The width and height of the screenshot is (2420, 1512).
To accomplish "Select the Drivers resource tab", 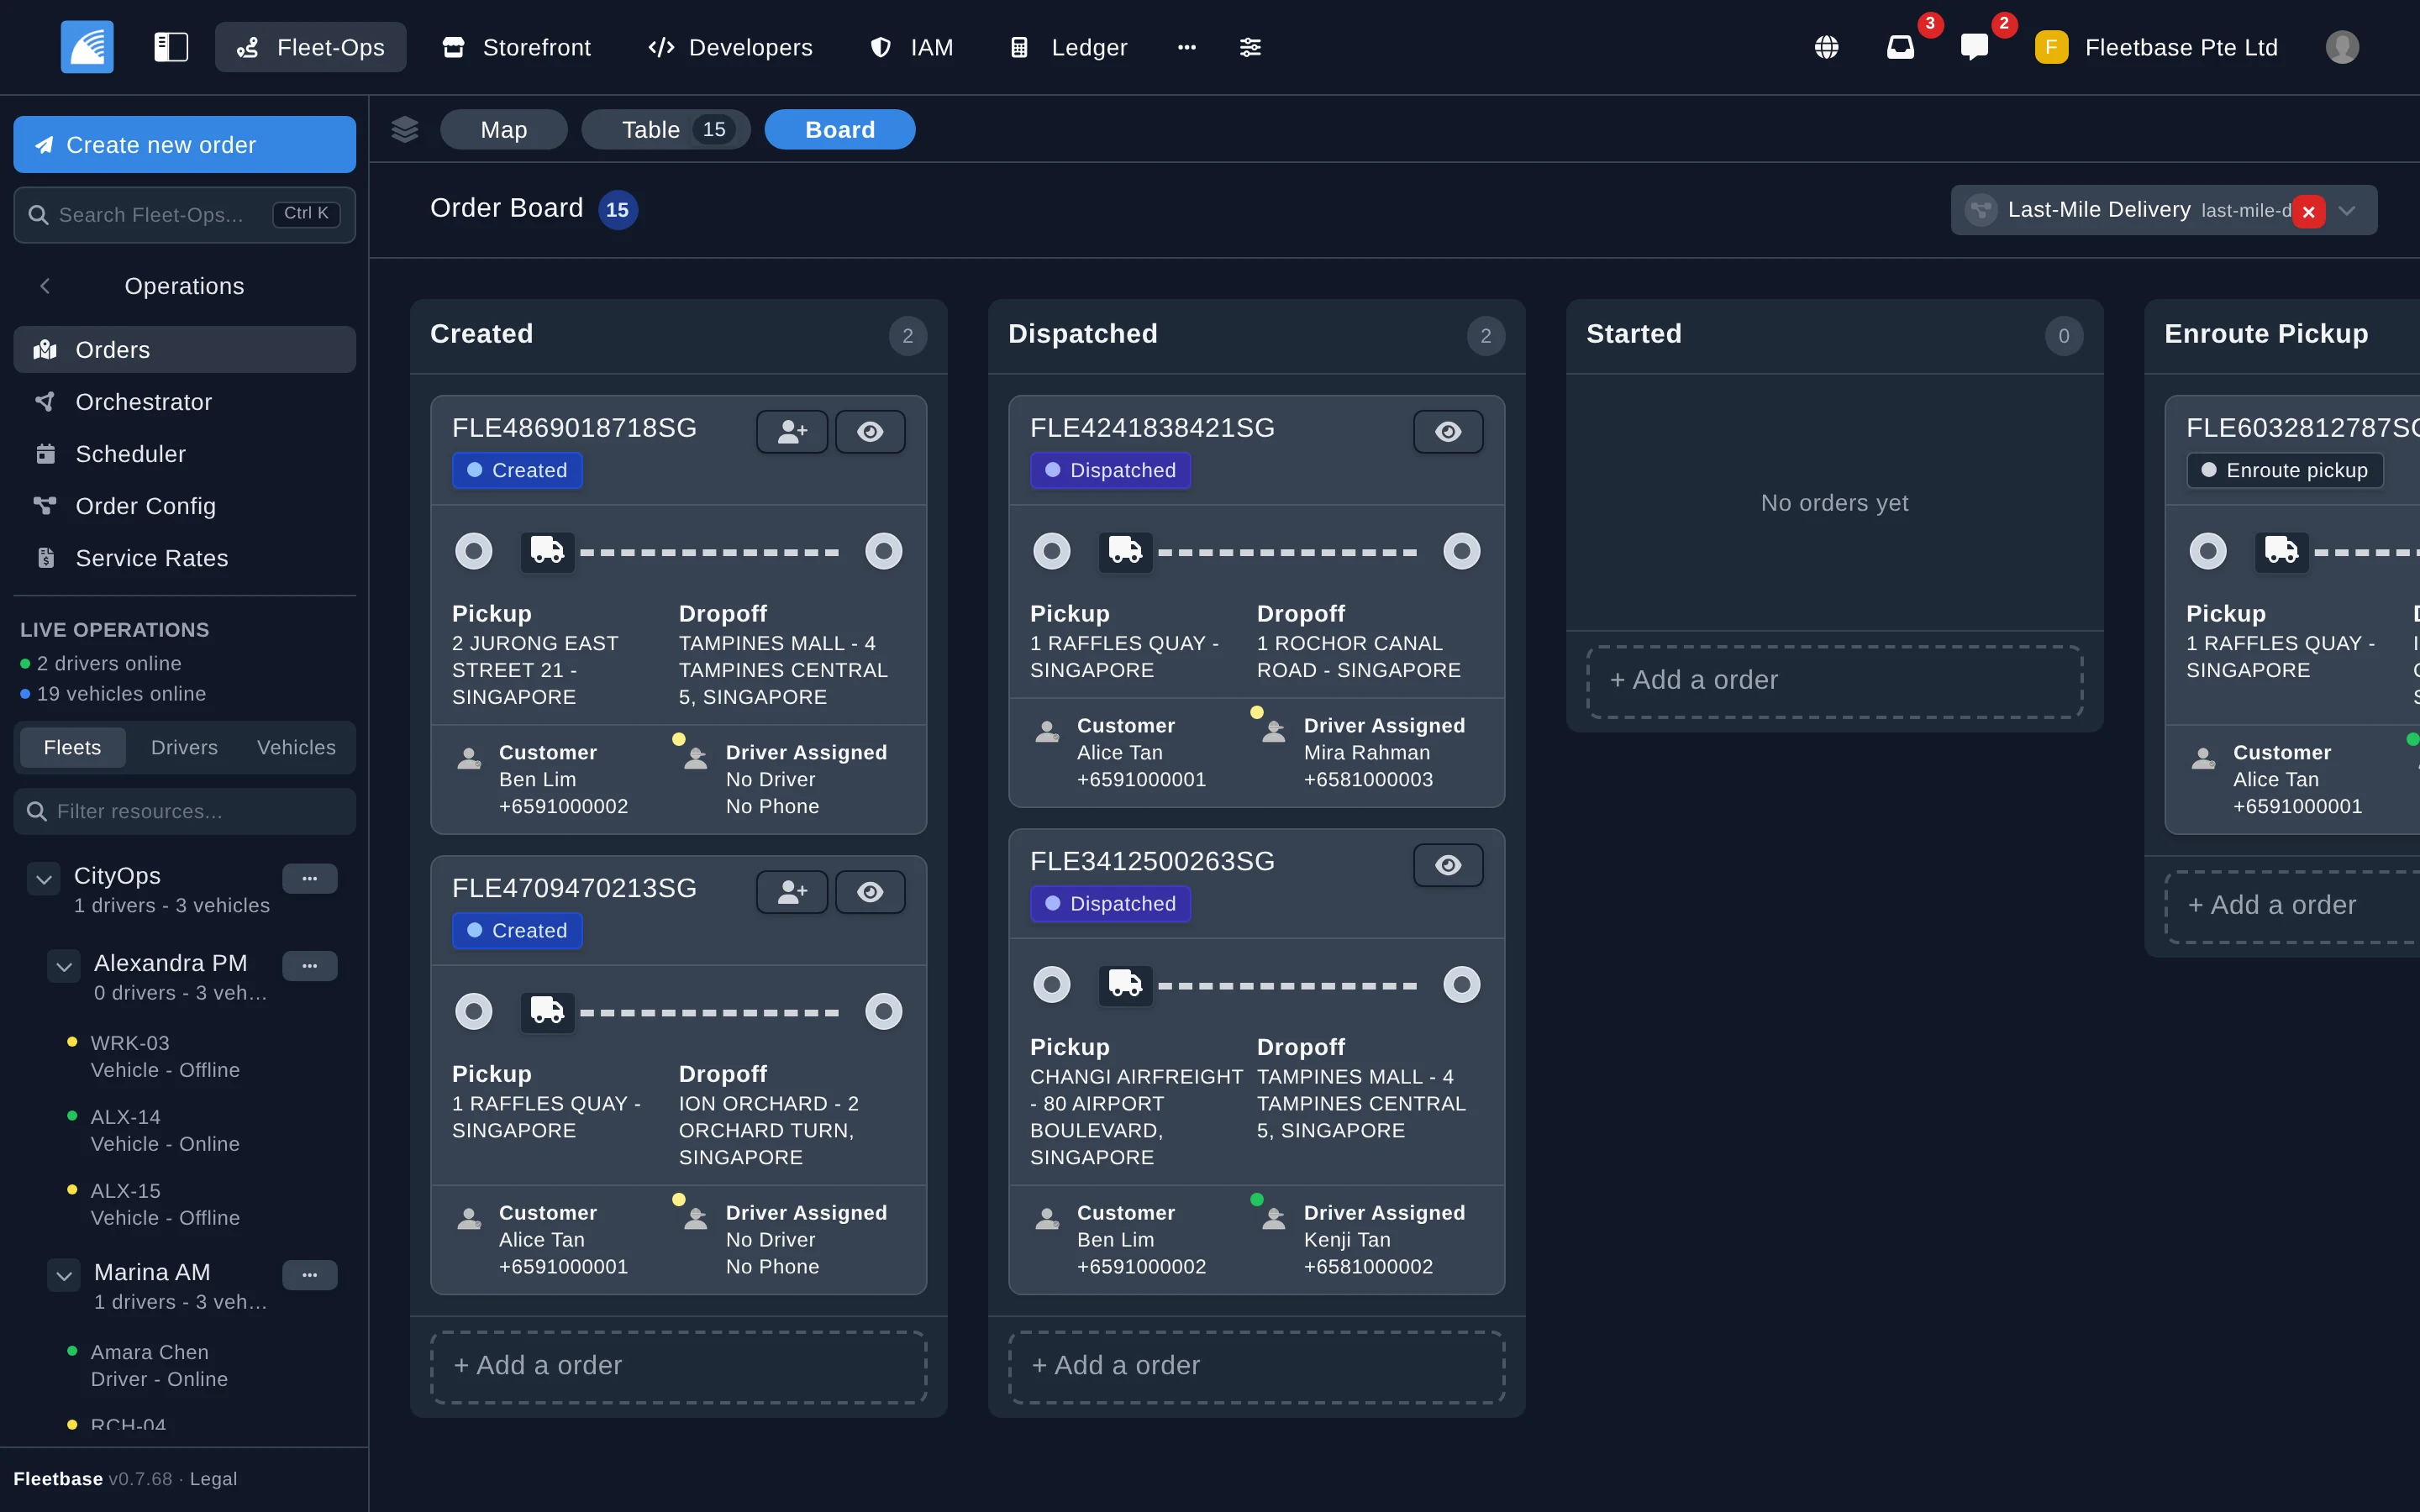I will [184, 747].
